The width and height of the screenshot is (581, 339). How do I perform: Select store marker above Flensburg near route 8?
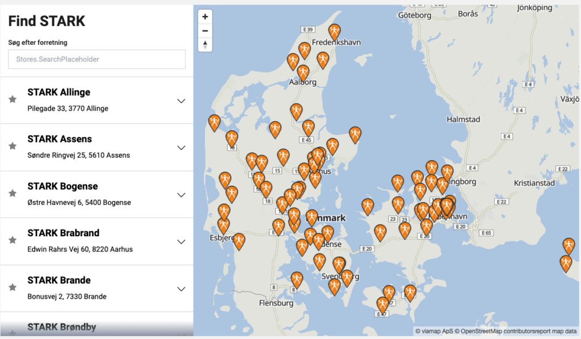click(x=297, y=279)
